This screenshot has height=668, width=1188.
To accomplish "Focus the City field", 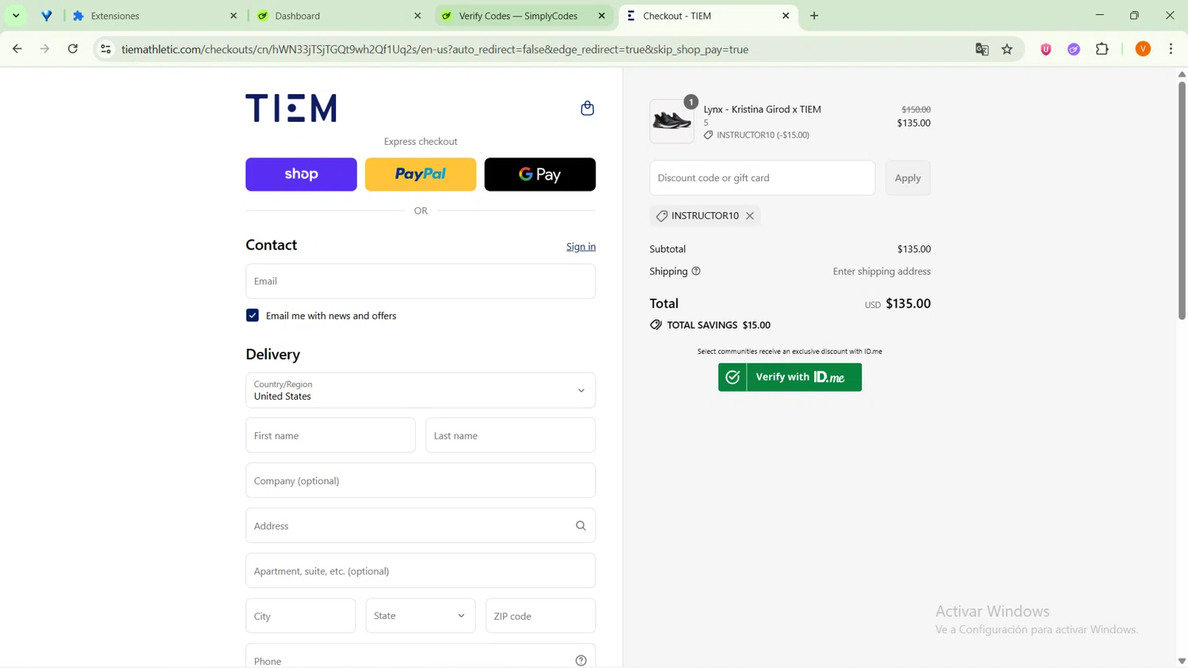I will click(x=300, y=616).
